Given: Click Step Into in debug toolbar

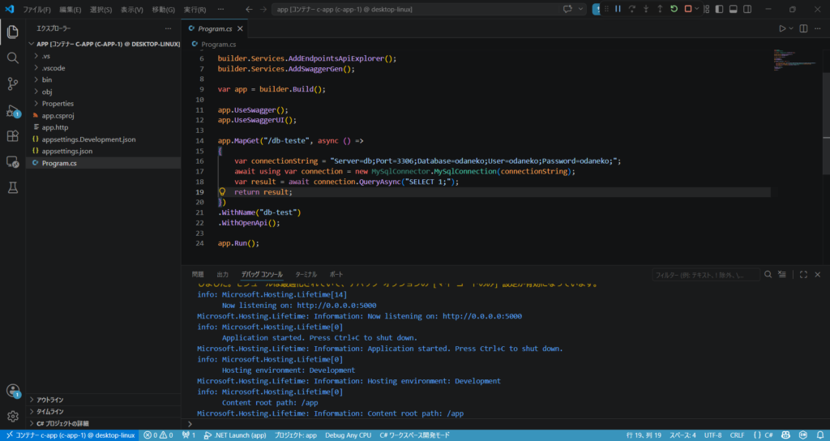Looking at the screenshot, I should 646,9.
